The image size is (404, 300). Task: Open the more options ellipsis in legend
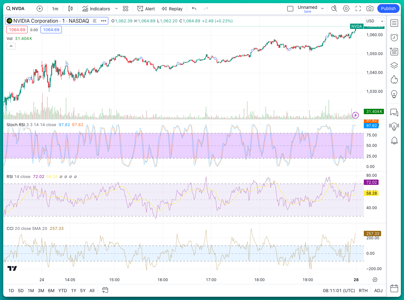(104, 21)
